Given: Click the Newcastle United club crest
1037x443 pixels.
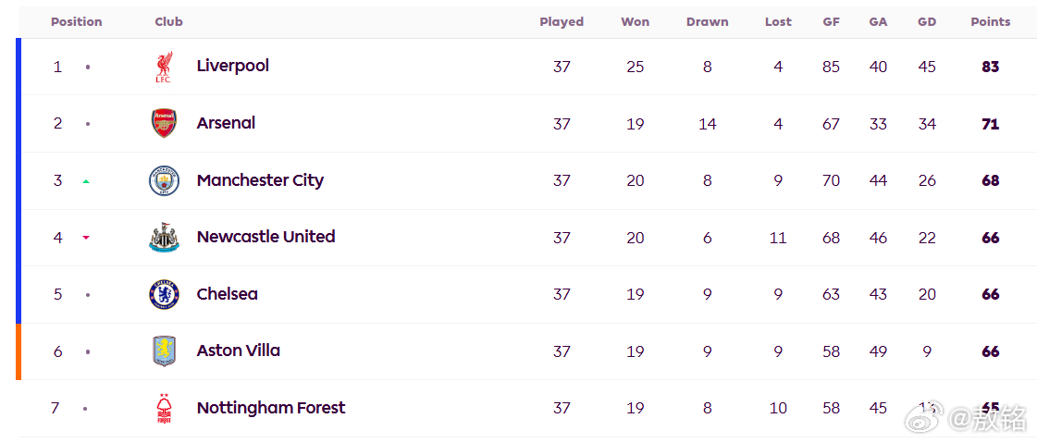Looking at the screenshot, I should pos(164,238).
